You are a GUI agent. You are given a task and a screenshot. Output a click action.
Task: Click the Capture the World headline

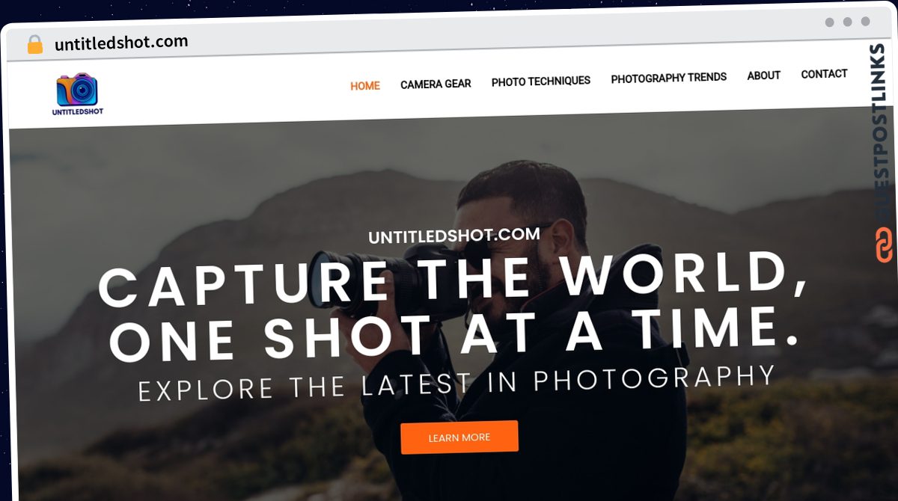click(453, 305)
